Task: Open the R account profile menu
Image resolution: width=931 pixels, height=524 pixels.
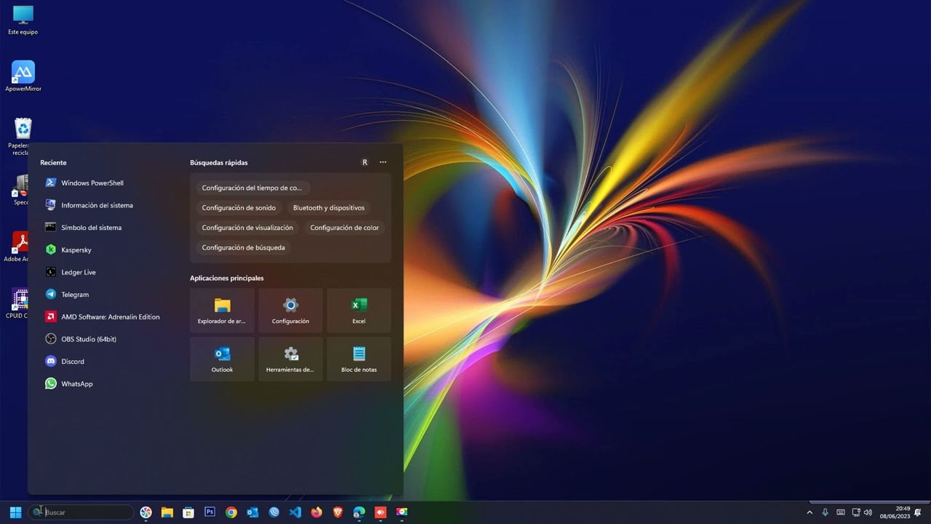Action: click(365, 162)
